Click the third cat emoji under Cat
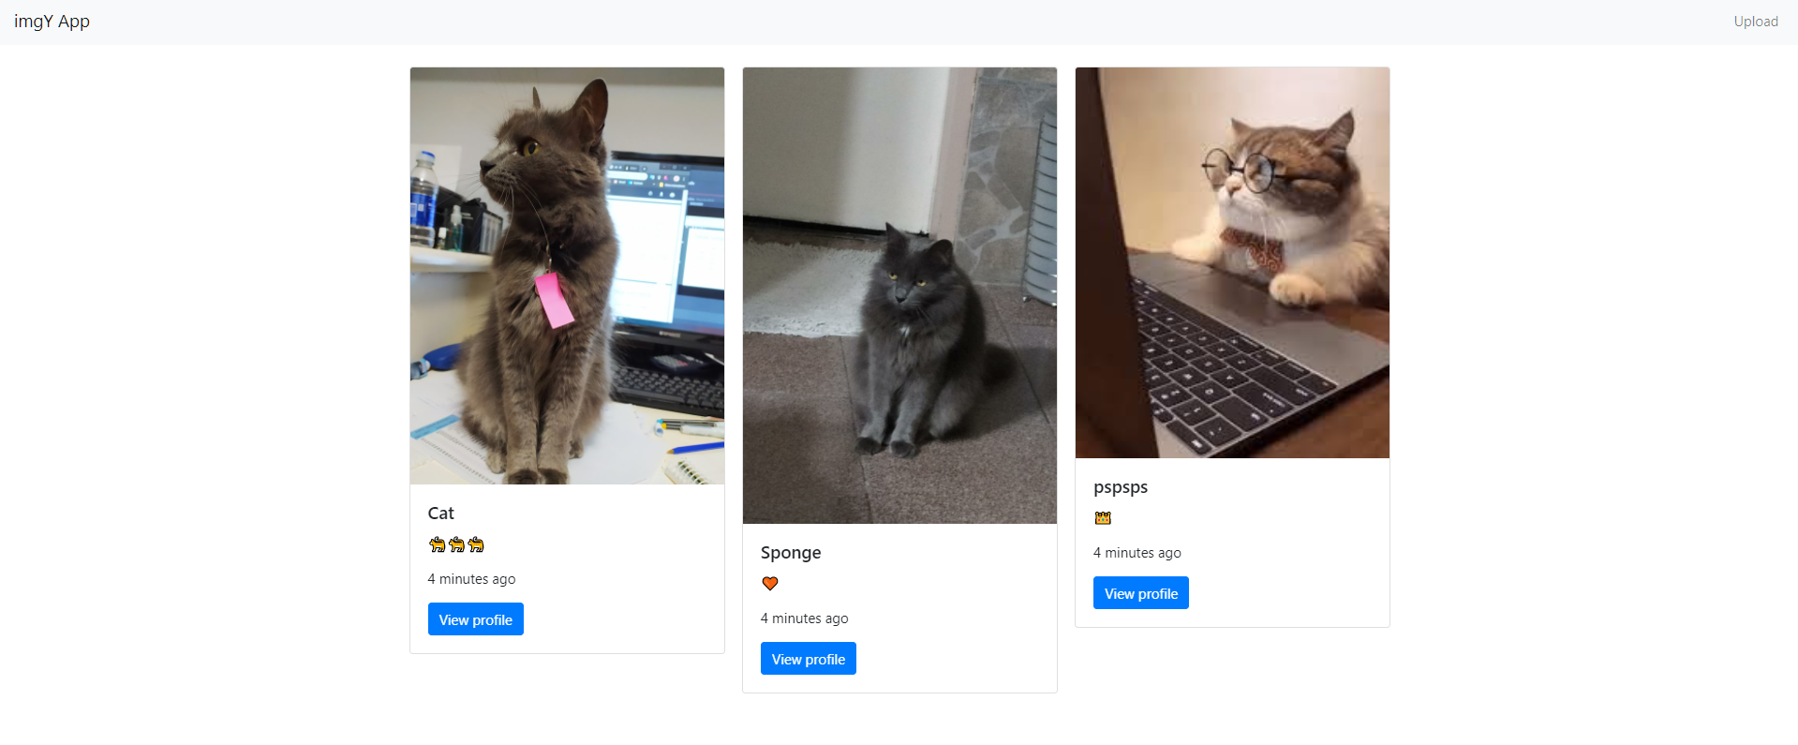The height and width of the screenshot is (745, 1798). (x=476, y=544)
